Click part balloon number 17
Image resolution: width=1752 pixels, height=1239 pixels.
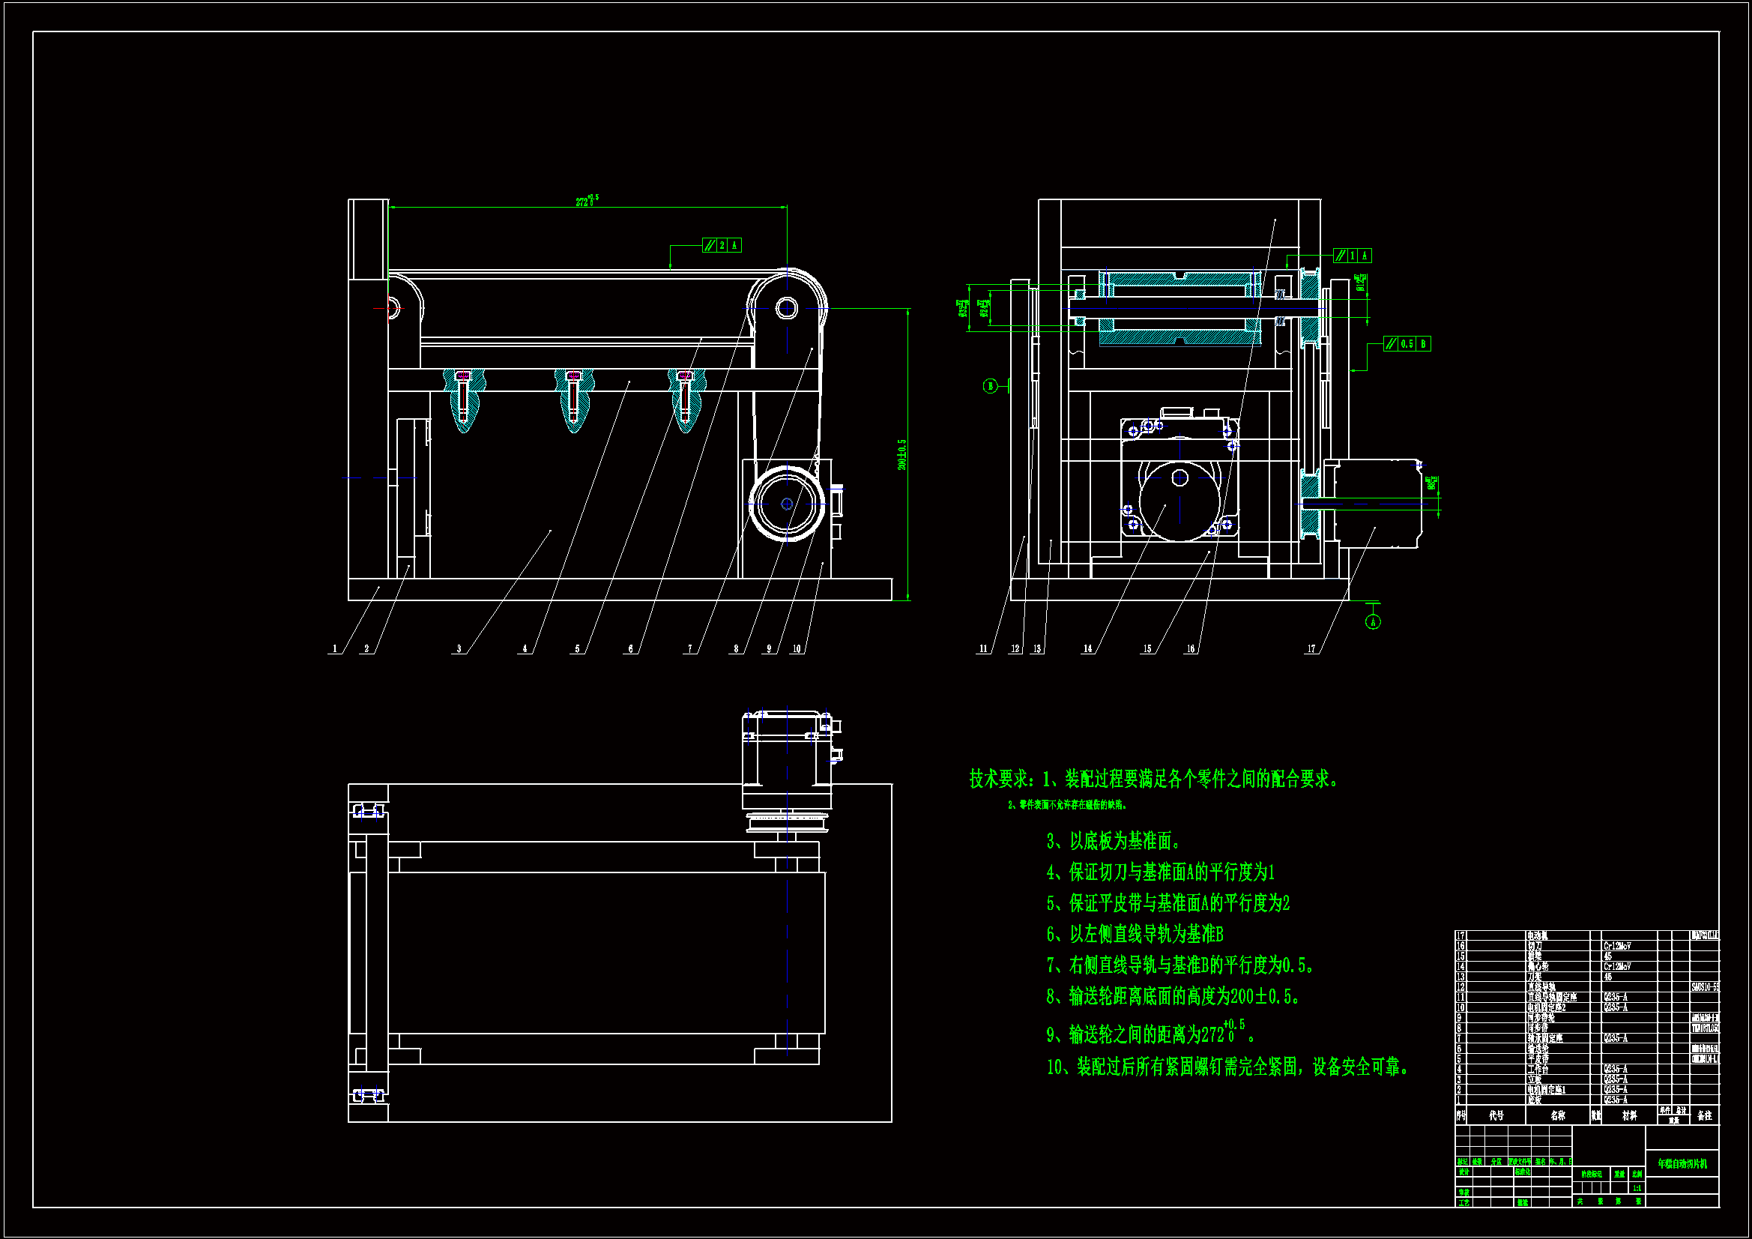click(x=1311, y=649)
